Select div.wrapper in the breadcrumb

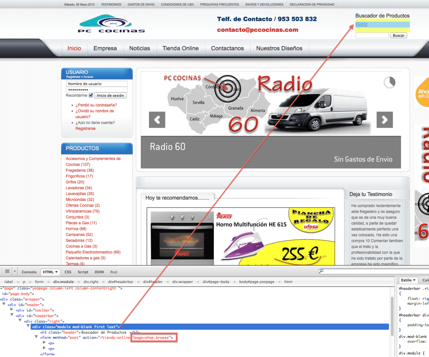coord(183,282)
